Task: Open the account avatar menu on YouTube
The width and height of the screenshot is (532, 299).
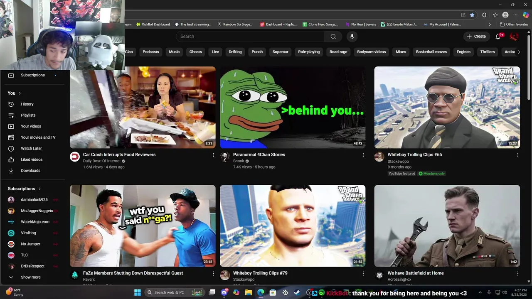Action: [x=514, y=37]
